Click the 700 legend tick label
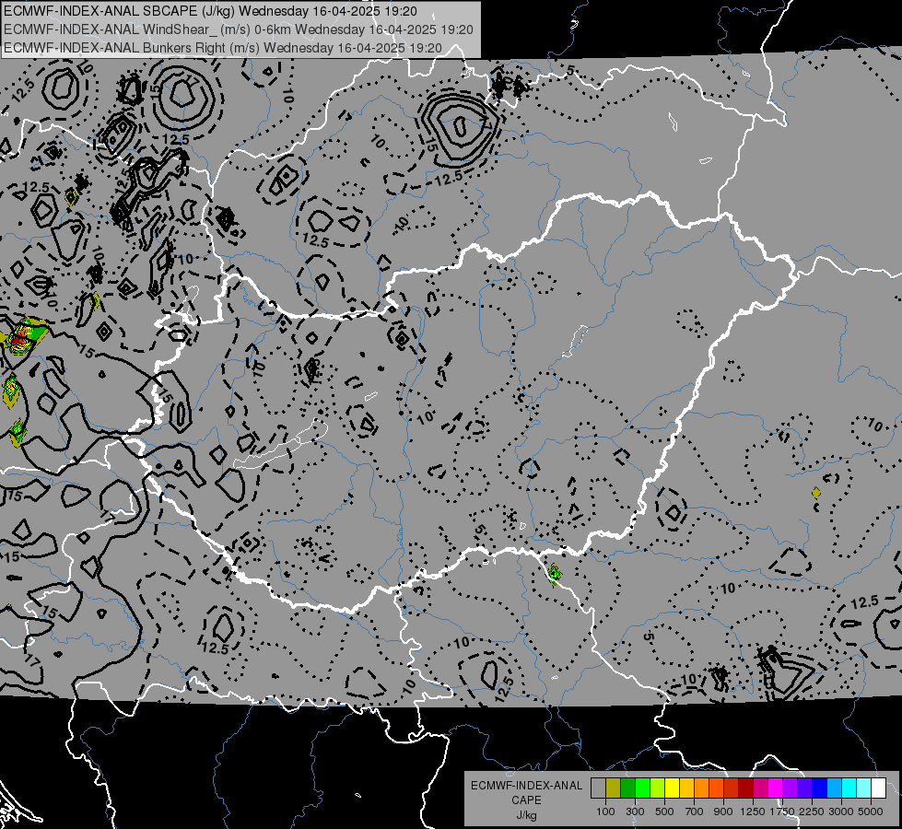This screenshot has height=829, width=902. click(x=695, y=811)
